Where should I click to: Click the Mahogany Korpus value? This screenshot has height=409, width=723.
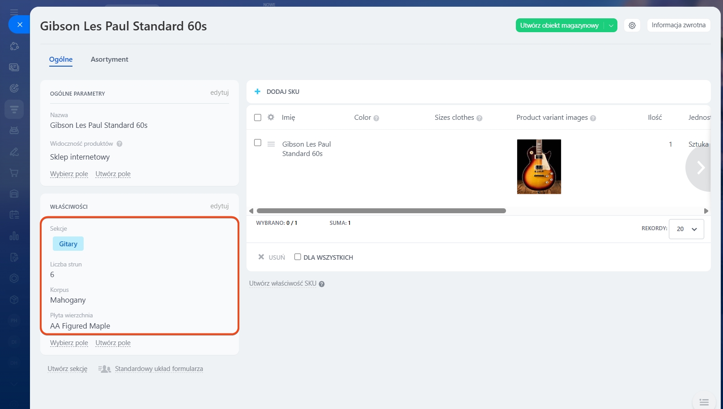68,300
